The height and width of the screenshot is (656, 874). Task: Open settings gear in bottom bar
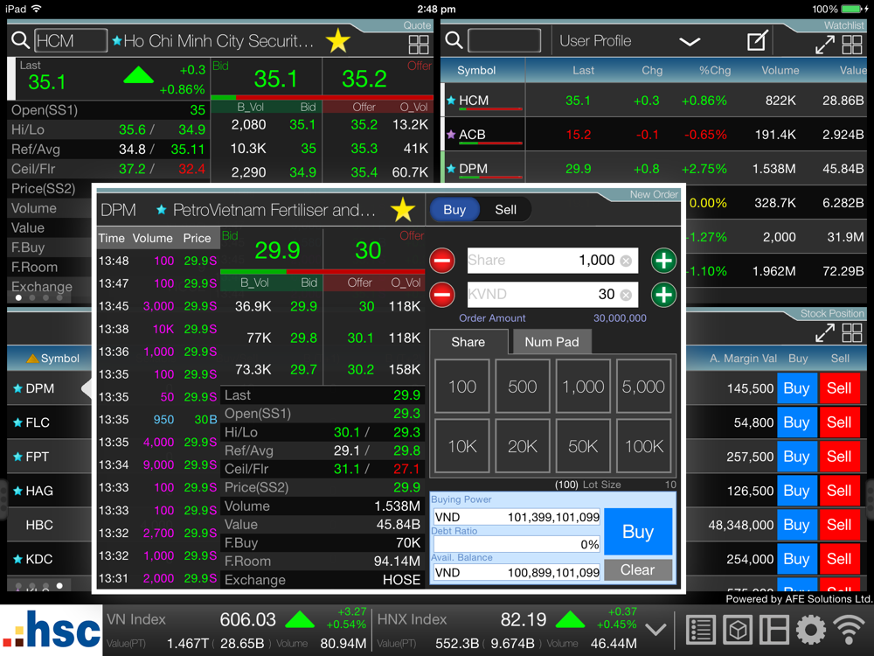811,631
